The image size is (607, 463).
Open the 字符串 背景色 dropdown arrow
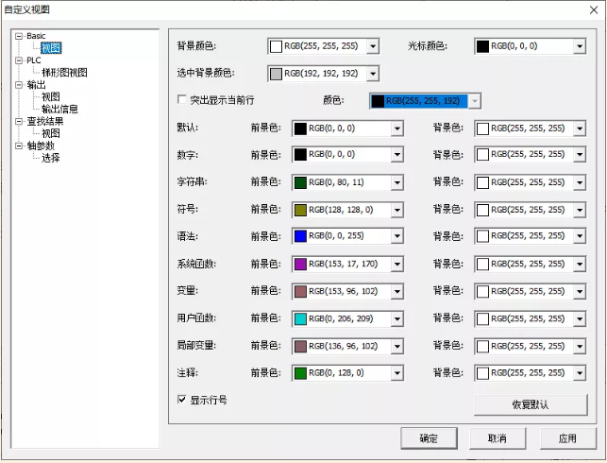click(579, 182)
